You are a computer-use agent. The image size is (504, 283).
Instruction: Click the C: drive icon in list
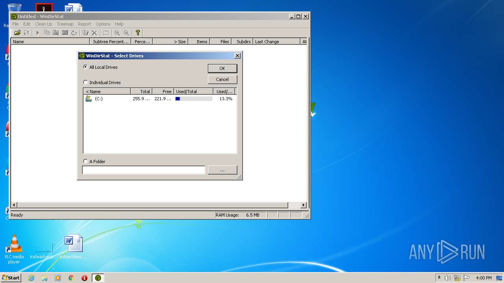(89, 99)
